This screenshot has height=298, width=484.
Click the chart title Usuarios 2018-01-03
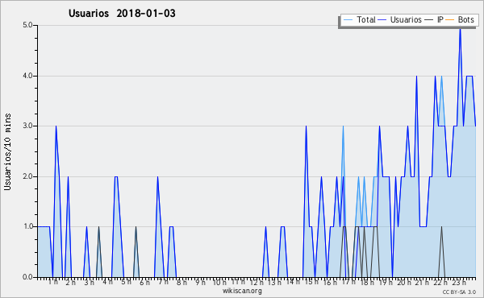(122, 13)
